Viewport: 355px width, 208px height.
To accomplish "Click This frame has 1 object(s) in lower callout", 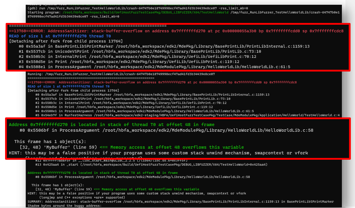I will point(50,142).
